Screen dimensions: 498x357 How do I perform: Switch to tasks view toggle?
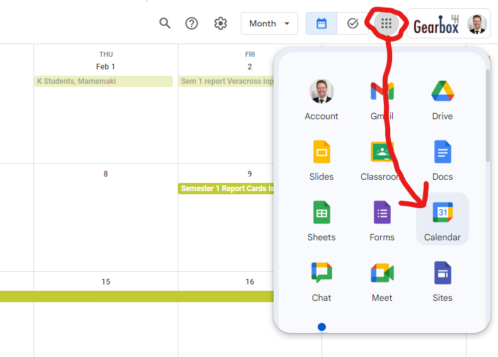[353, 23]
